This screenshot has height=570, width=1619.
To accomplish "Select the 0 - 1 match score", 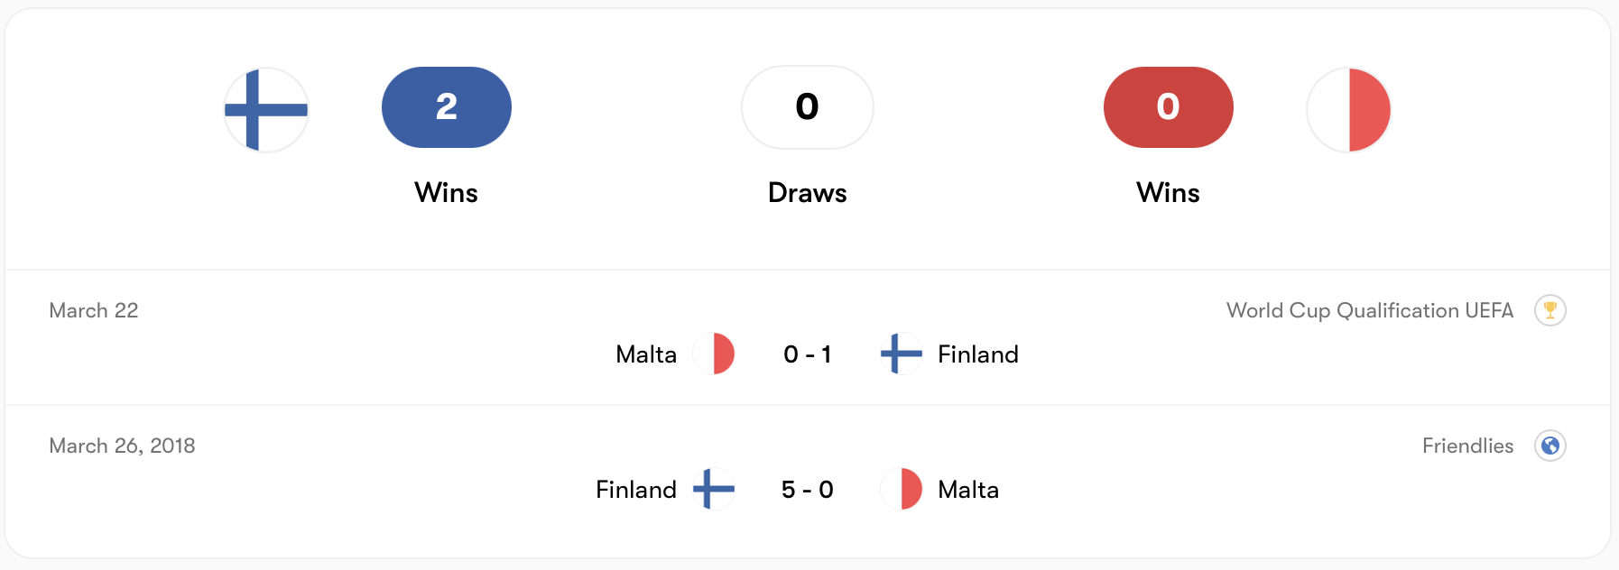I will point(807,354).
